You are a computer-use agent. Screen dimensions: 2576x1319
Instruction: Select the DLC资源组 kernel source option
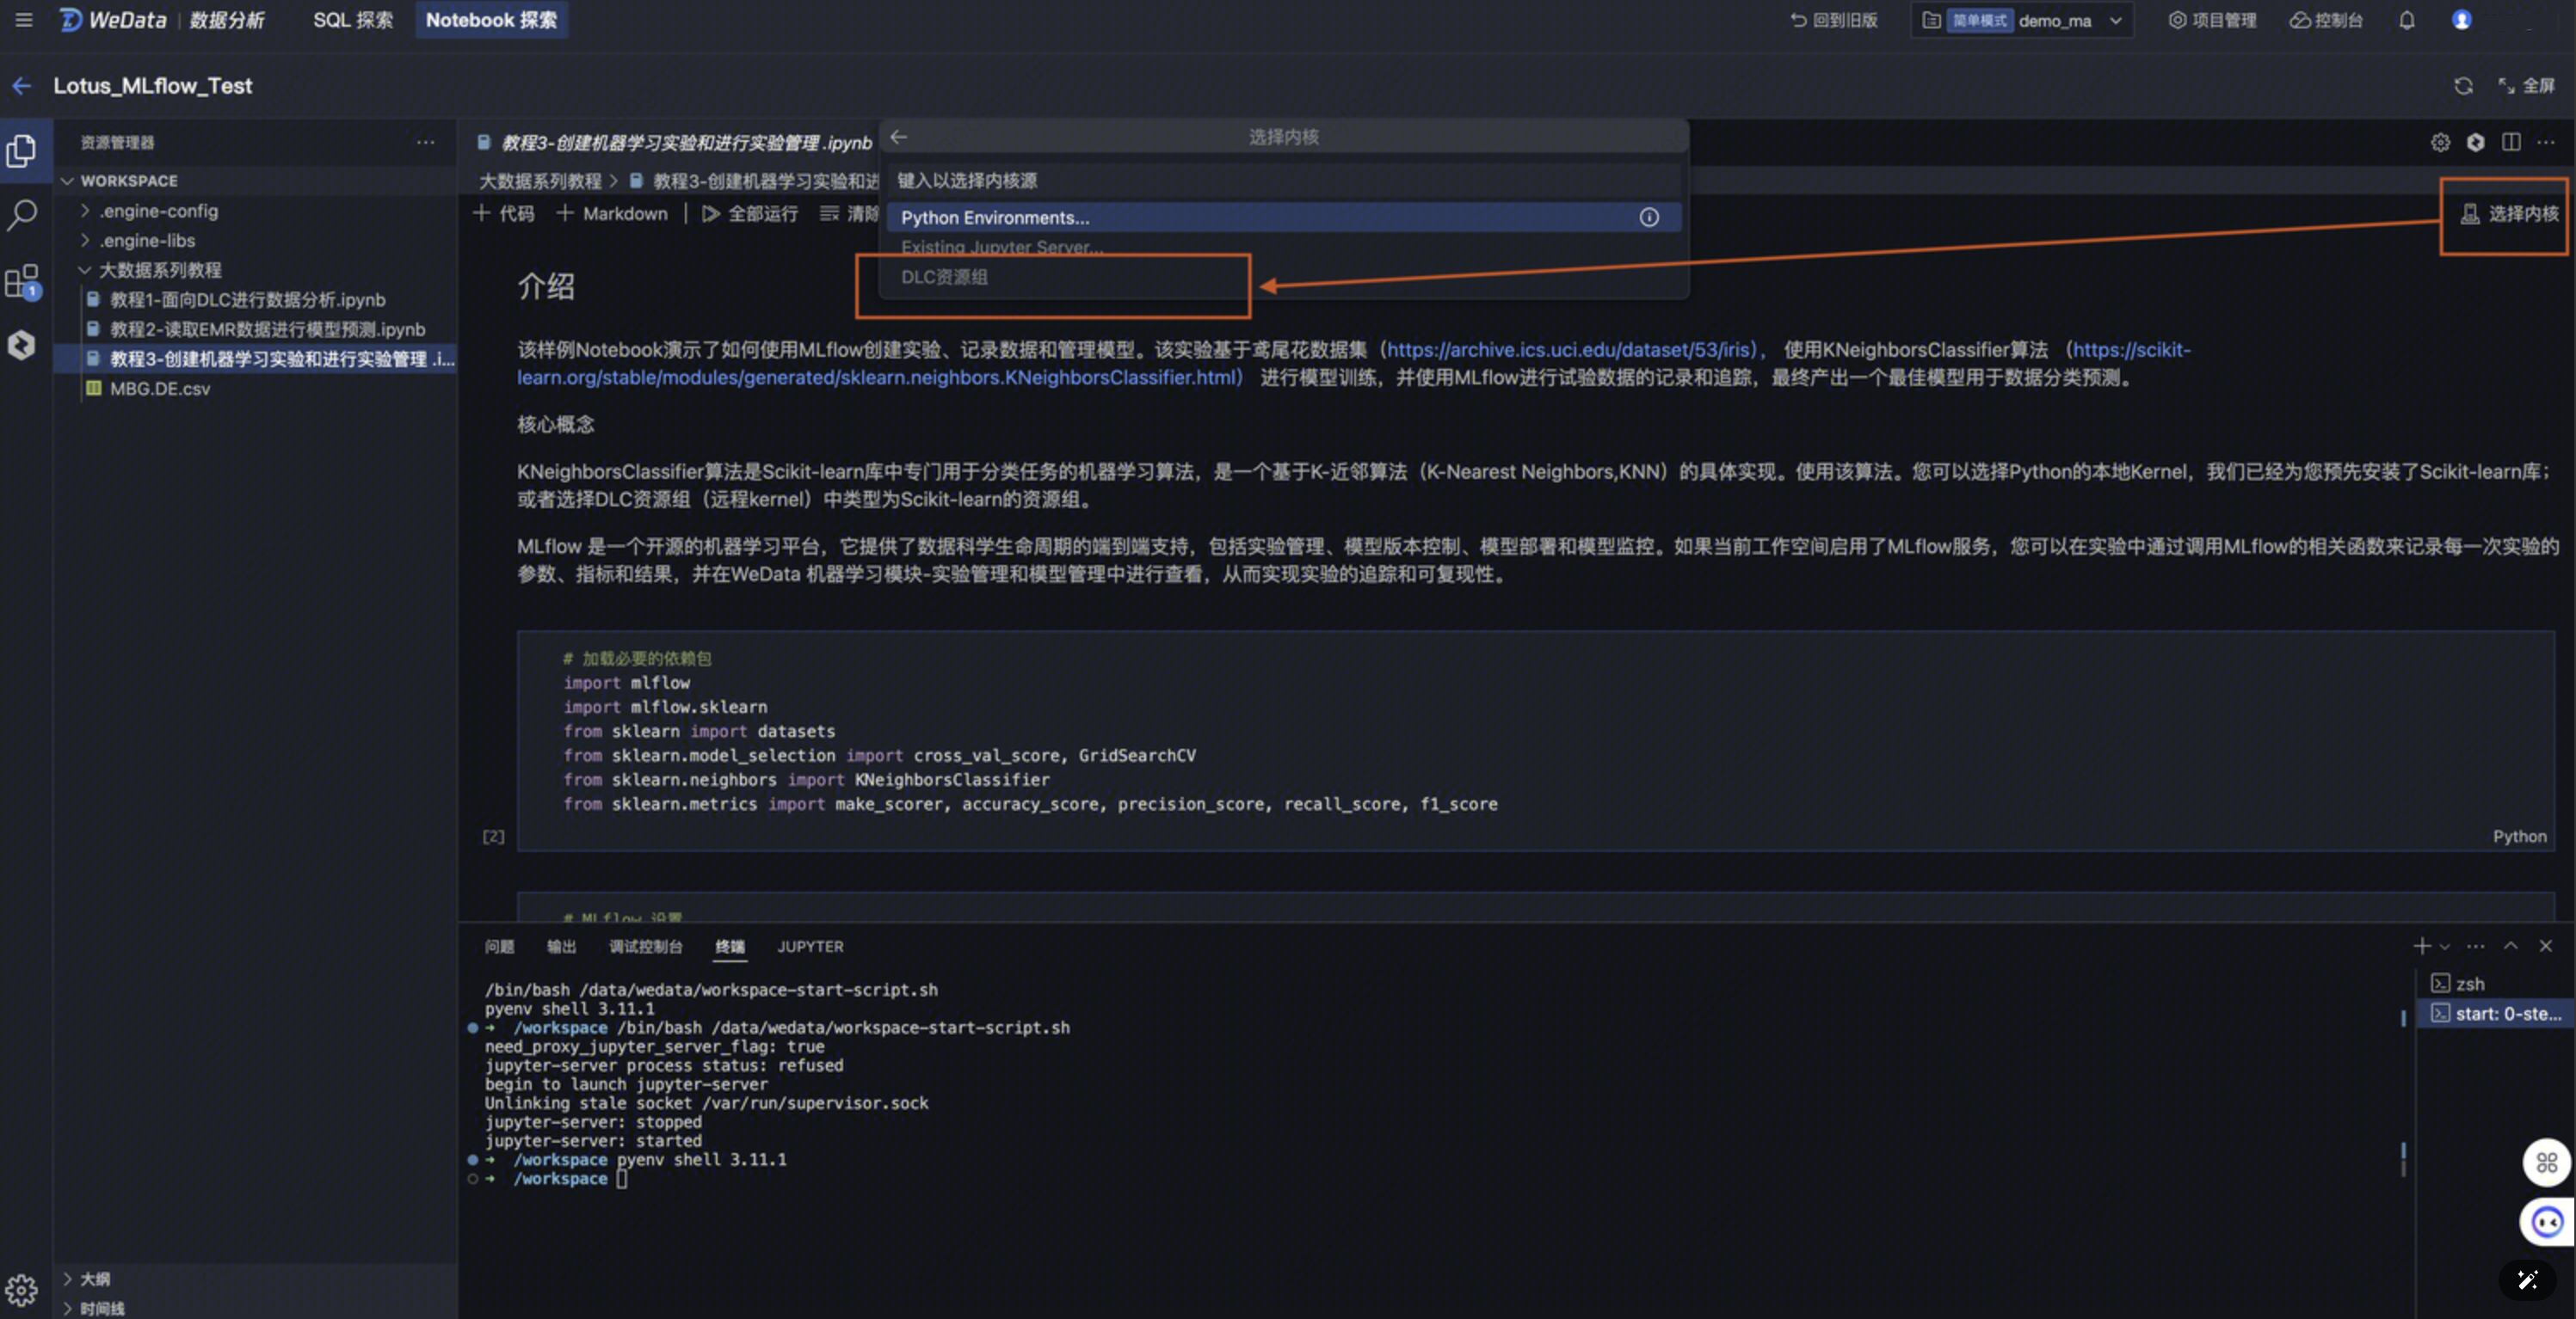click(944, 277)
